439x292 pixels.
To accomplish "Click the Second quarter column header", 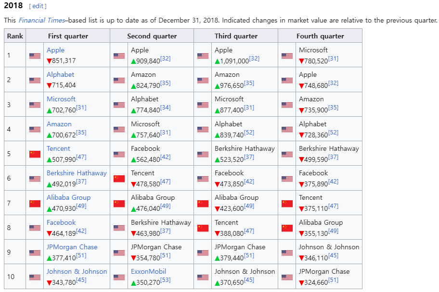I will point(152,36).
